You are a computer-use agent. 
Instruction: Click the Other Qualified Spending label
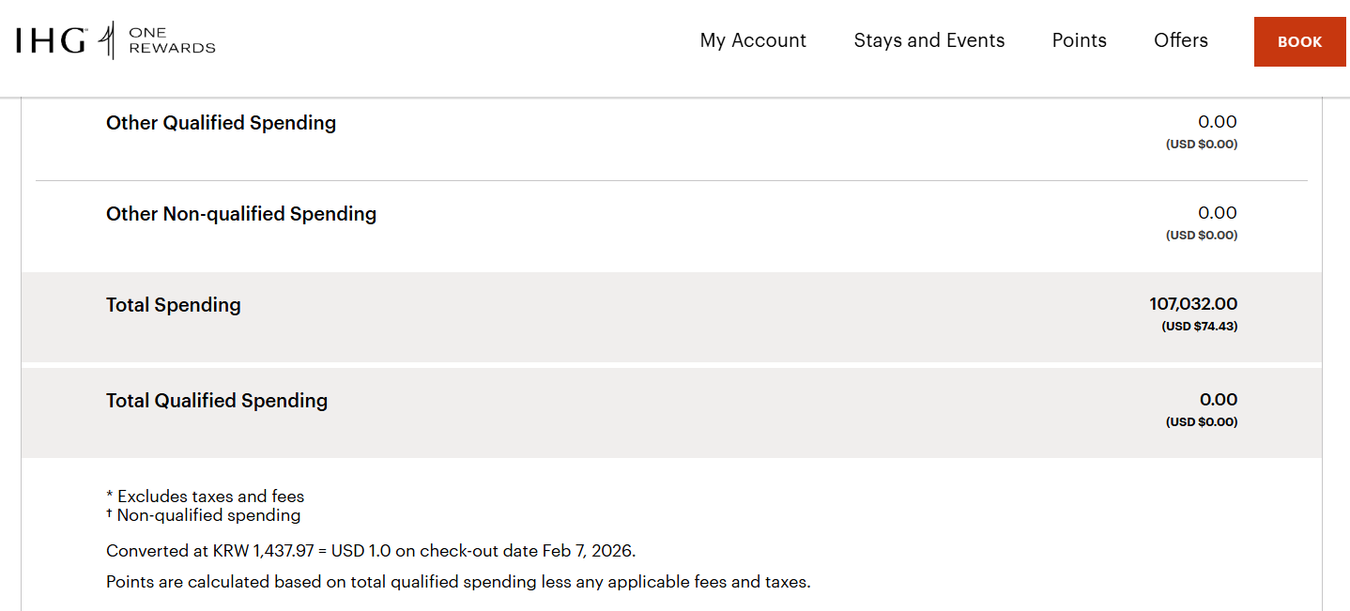coord(221,123)
